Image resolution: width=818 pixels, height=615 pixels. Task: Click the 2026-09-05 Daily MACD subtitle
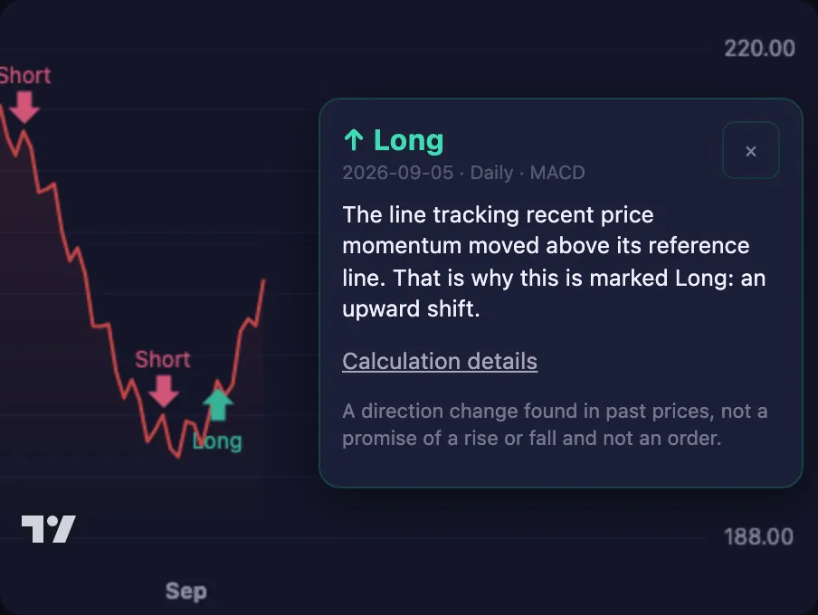coord(464,173)
